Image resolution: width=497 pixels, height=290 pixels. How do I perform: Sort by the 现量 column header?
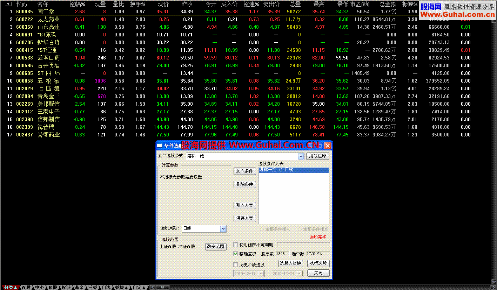click(100, 4)
